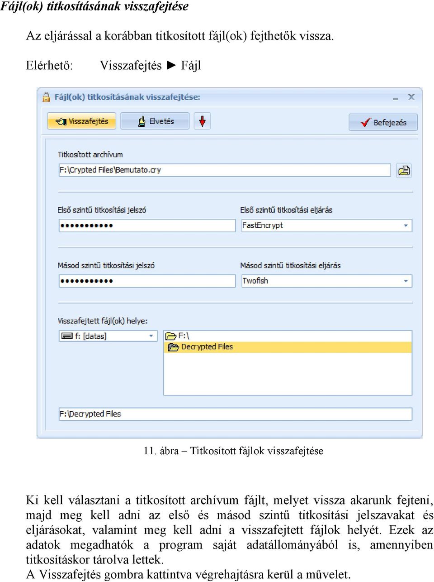The height and width of the screenshot is (582, 434).
Task: Click the Titkosított archívum path field
Action: [225, 170]
